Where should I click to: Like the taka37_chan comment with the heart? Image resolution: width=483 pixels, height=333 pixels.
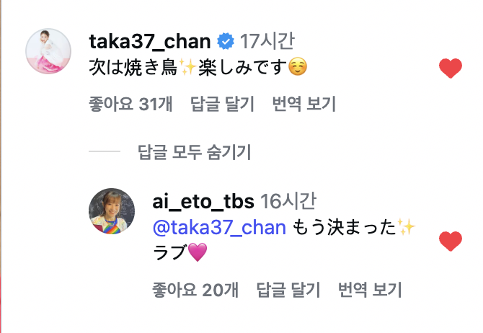[450, 69]
